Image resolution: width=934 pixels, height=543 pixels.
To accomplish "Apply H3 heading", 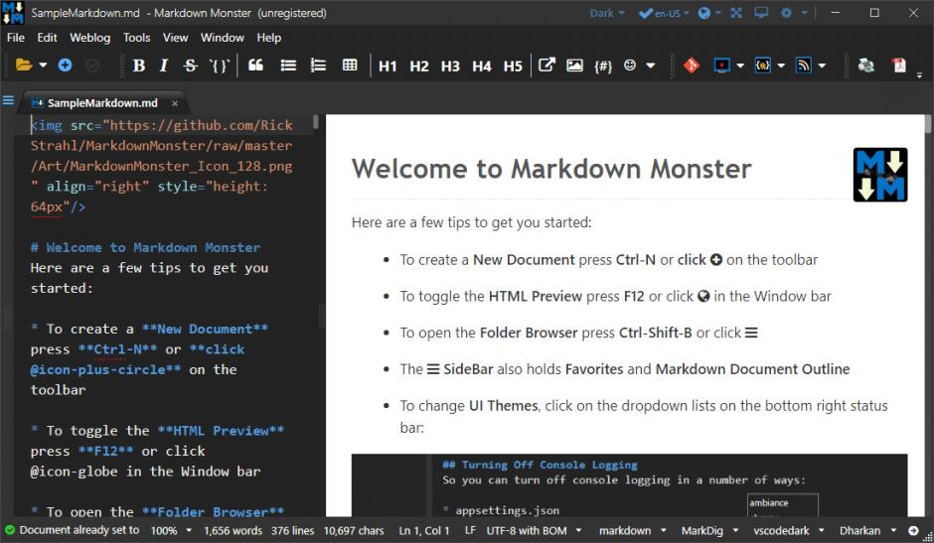I will 450,67.
